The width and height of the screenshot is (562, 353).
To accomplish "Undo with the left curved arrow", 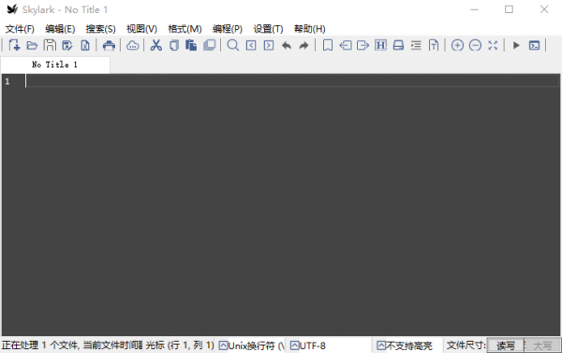I will coord(287,46).
